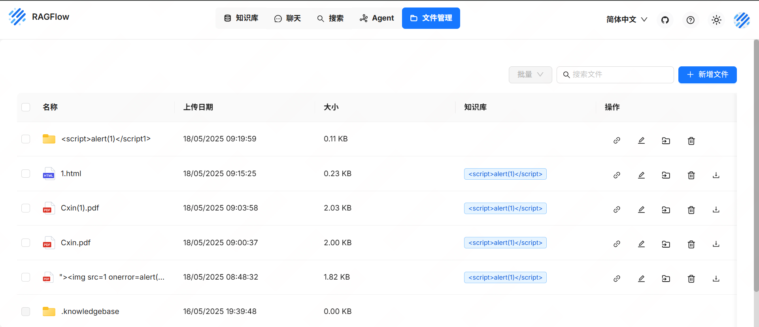Rename the <script>alert(1)</script1> folder

(x=642, y=141)
